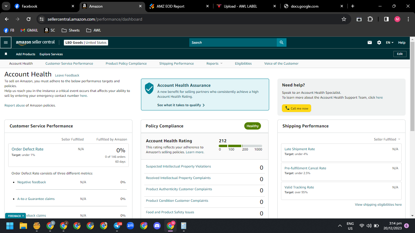Expand the Reports menu
The height and width of the screenshot is (233, 415).
pos(214,63)
